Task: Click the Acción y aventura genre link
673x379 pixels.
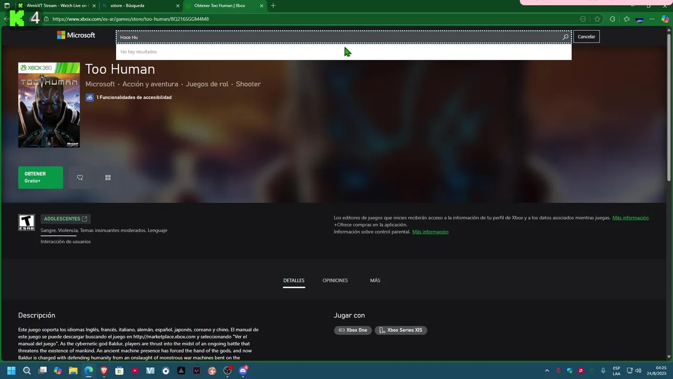Action: [150, 84]
